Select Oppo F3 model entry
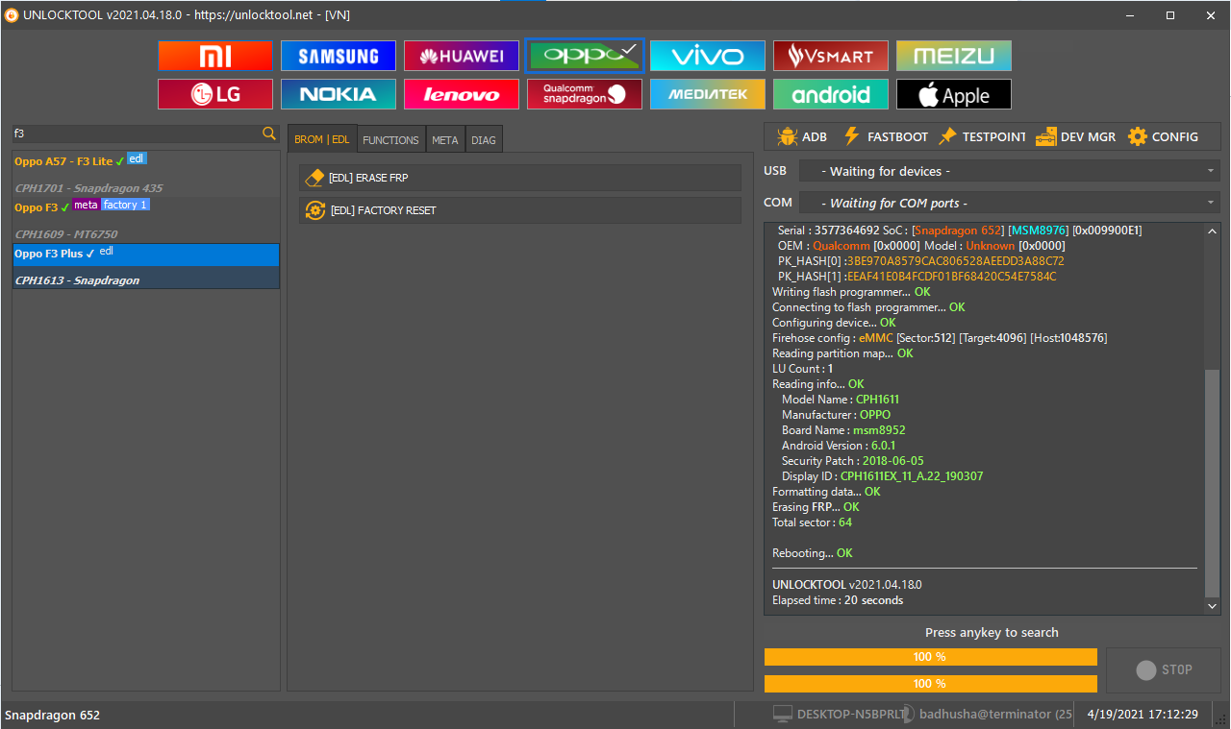This screenshot has height=729, width=1231. 36,207
